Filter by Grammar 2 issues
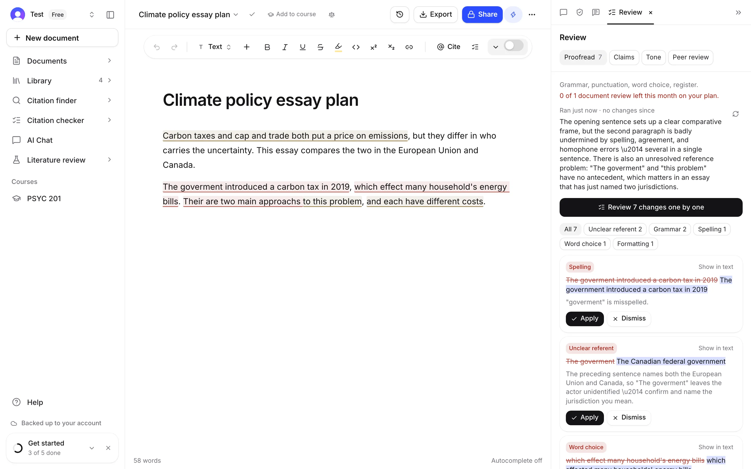 [670, 229]
